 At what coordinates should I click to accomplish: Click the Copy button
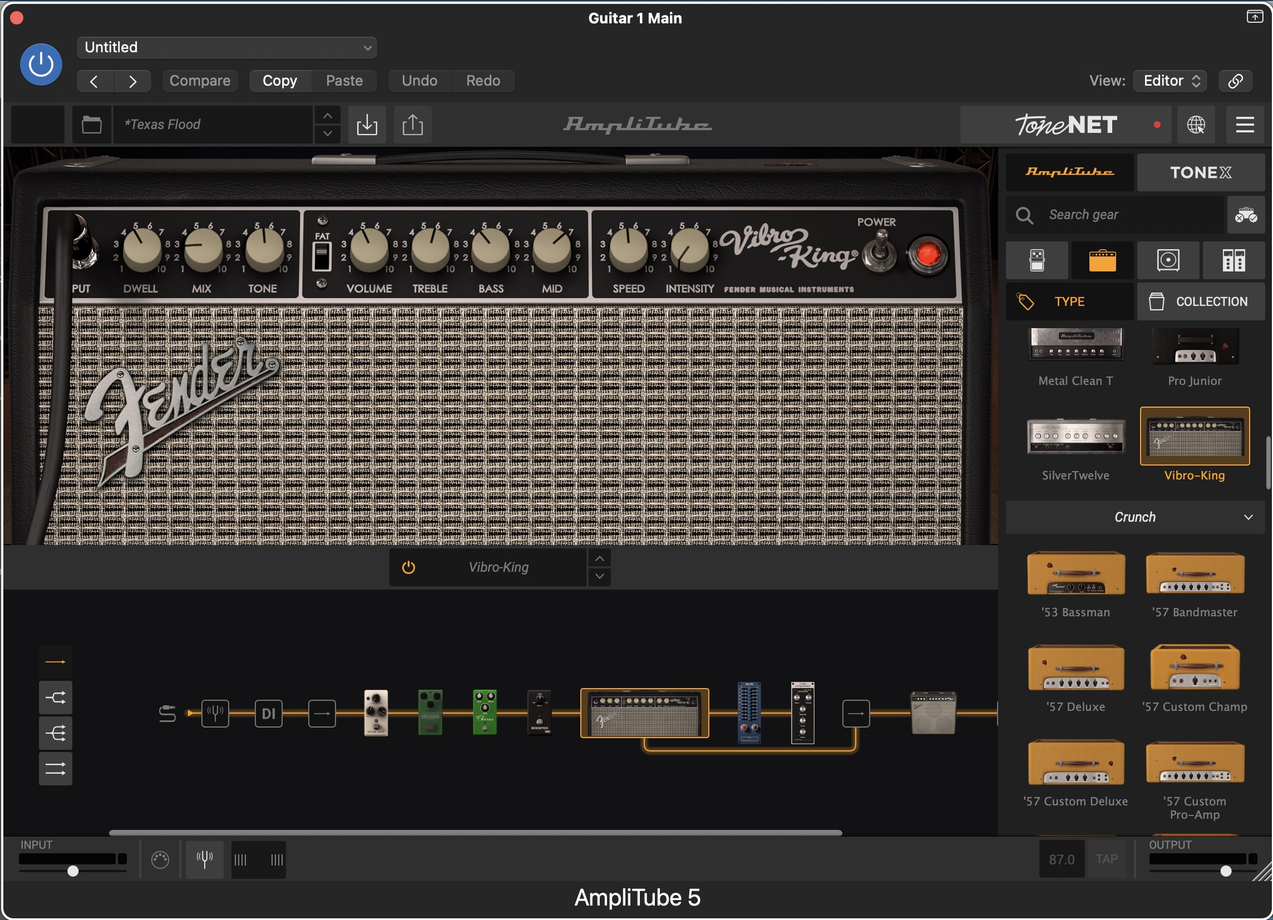coord(279,81)
